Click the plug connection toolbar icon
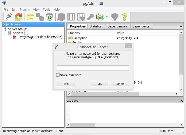 tap(9, 17)
